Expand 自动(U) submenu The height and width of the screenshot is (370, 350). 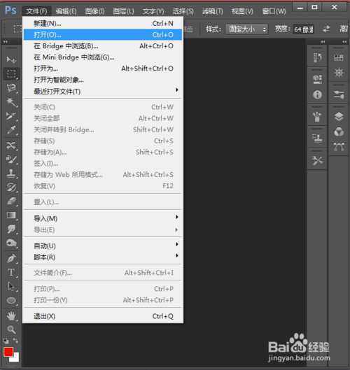102,246
